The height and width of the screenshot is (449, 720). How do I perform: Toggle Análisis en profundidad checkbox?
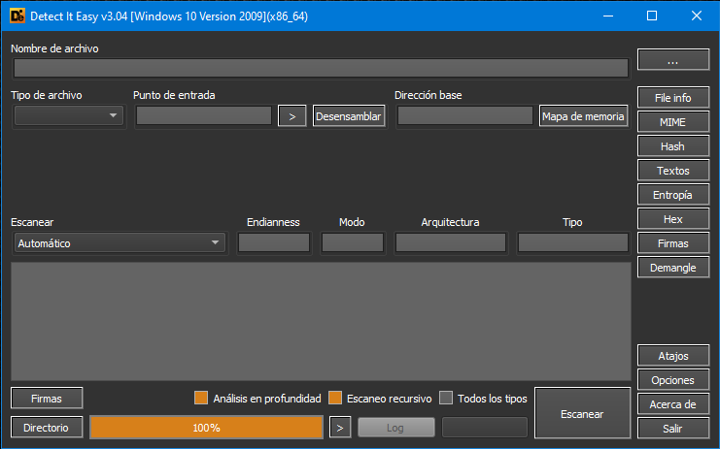(x=201, y=398)
